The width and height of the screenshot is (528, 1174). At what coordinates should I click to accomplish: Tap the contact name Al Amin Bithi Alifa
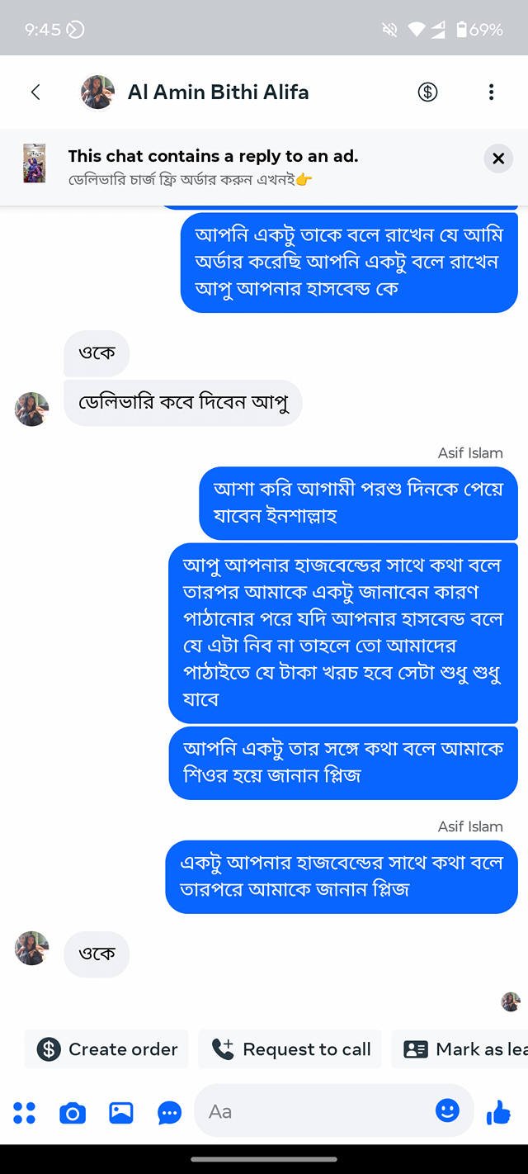pyautogui.click(x=218, y=92)
